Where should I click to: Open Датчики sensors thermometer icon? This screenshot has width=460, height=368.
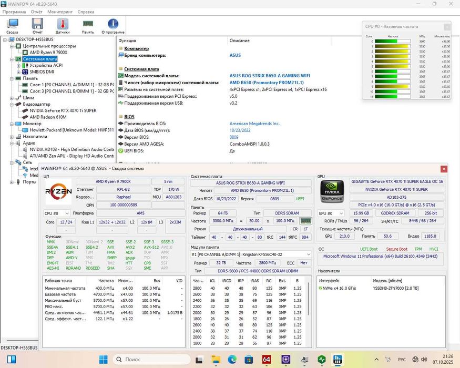click(63, 26)
